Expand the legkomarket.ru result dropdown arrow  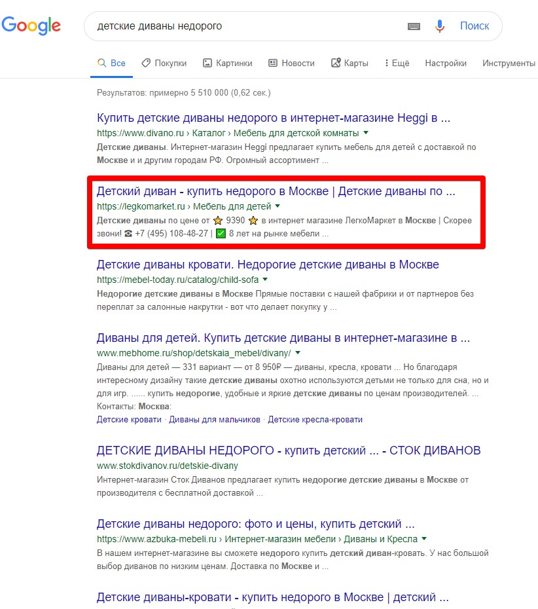click(278, 206)
